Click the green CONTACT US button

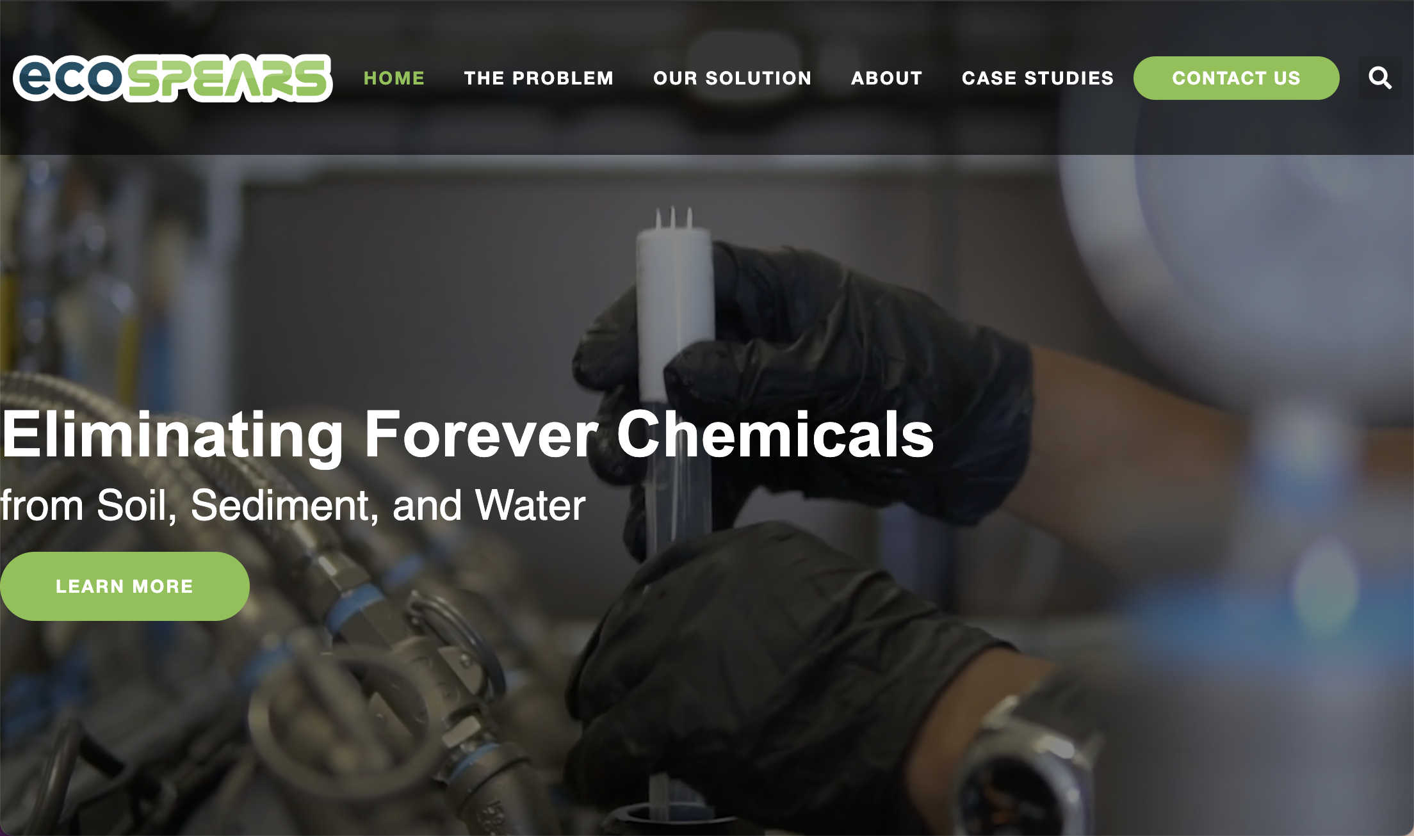coord(1237,78)
